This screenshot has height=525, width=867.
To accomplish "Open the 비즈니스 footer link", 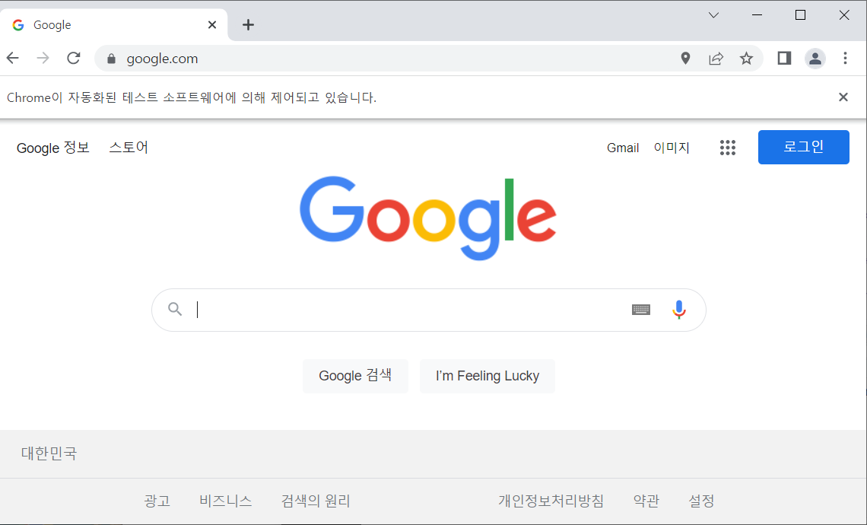I will point(226,501).
